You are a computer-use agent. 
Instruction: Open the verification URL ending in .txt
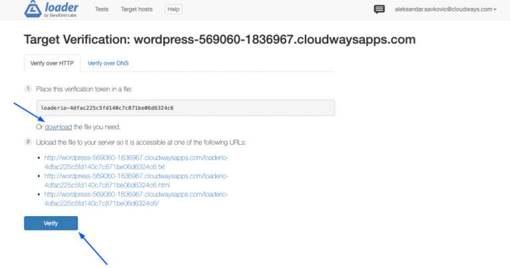(x=136, y=162)
